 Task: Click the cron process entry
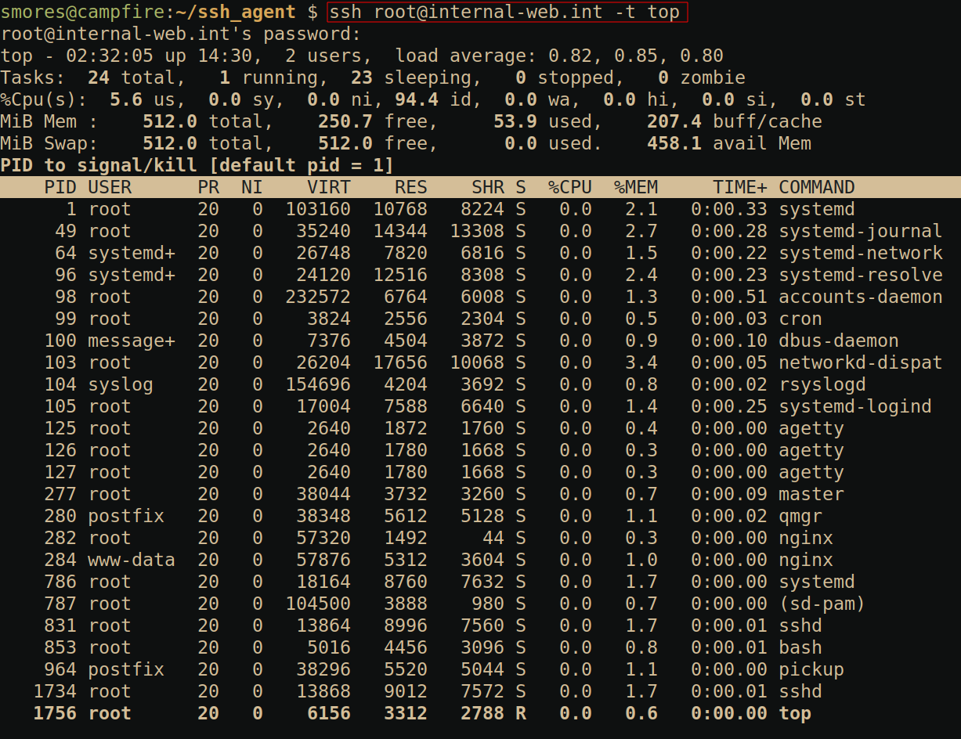800,319
